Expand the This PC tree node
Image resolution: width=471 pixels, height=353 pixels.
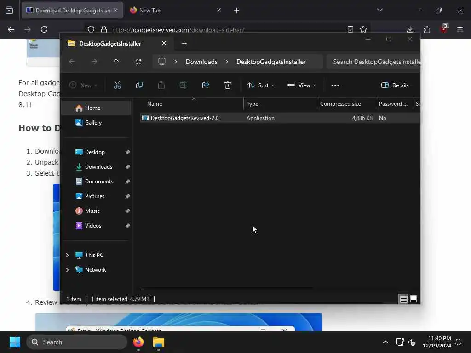pos(67,255)
